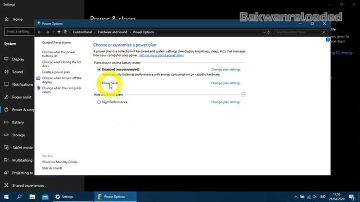Open Choose what closing the lid does
This screenshot has height=202, width=360.
coord(61,64)
